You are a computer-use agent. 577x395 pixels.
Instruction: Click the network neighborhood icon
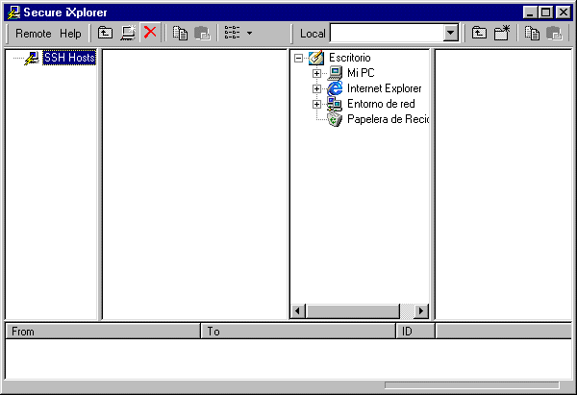335,104
